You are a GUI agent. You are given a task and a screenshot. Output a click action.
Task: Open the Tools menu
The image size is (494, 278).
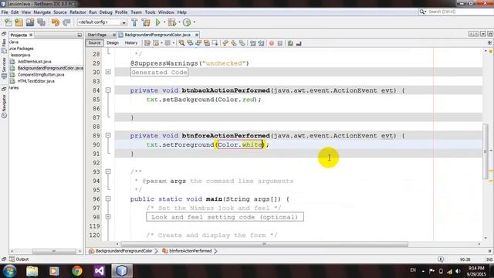[x=150, y=12]
